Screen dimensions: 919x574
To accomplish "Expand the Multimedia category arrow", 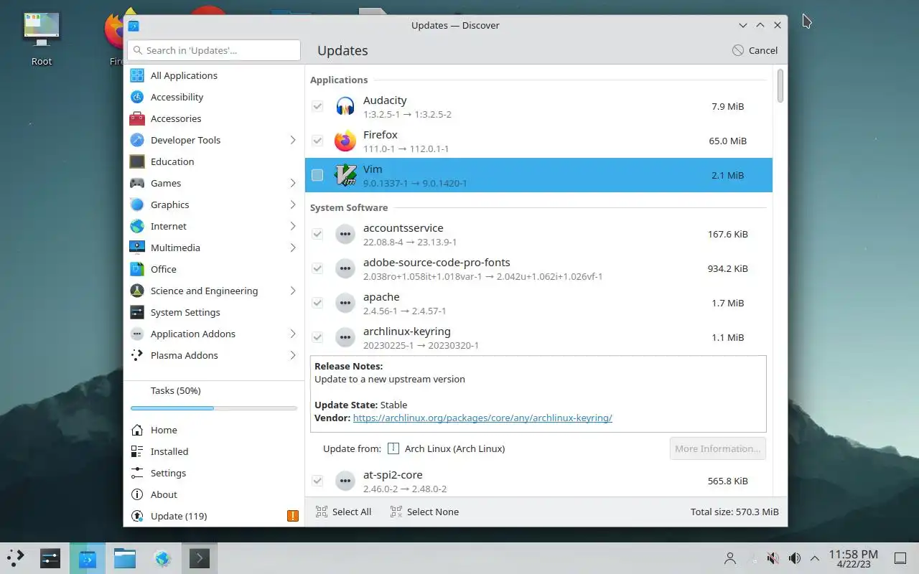I will click(293, 248).
